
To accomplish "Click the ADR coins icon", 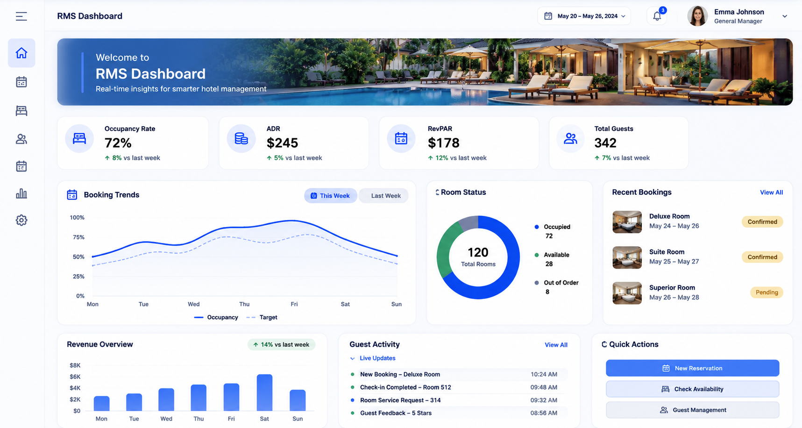I will [x=241, y=138].
